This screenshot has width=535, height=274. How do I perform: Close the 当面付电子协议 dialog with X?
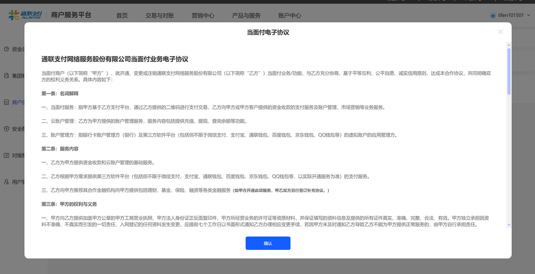point(500,32)
